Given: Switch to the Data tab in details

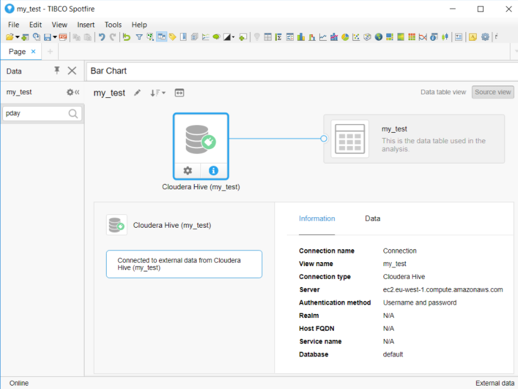Looking at the screenshot, I should pyautogui.click(x=372, y=218).
